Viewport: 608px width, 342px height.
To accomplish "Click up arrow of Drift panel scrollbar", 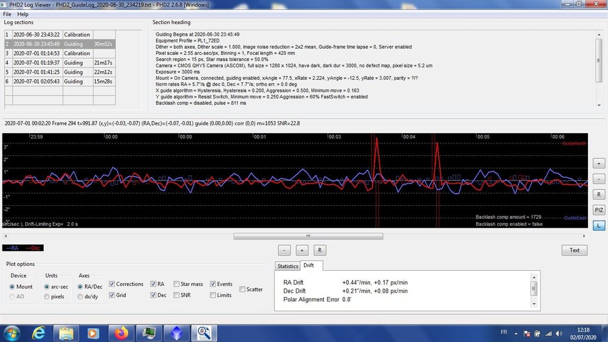I will [x=534, y=277].
